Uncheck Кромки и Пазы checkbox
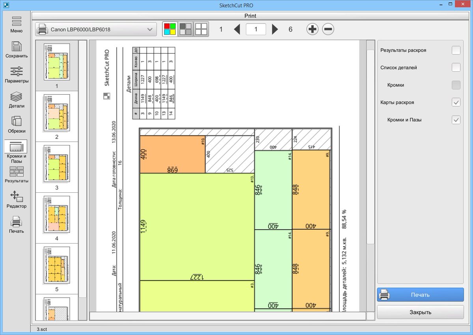 (456, 119)
